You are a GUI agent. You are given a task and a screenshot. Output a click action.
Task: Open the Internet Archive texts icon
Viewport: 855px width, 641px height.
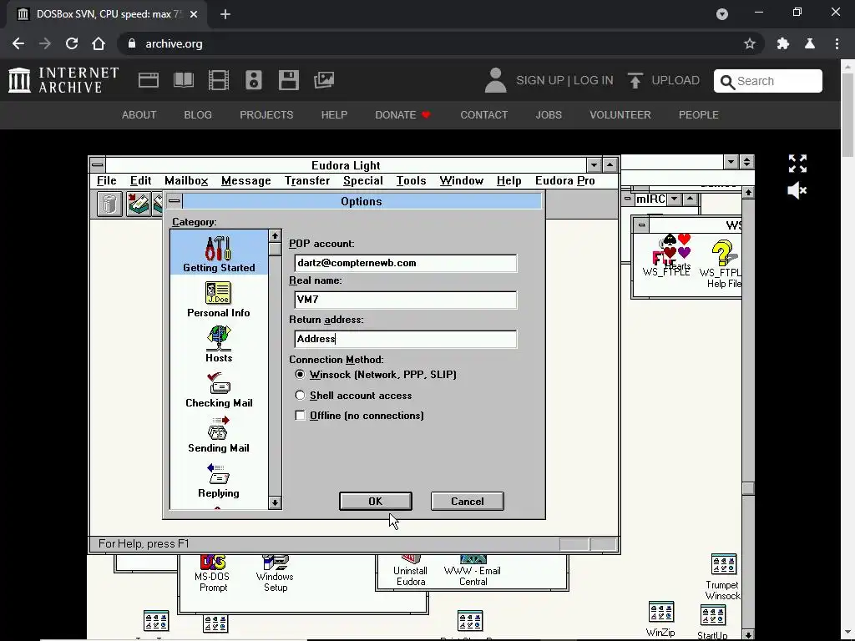183,80
